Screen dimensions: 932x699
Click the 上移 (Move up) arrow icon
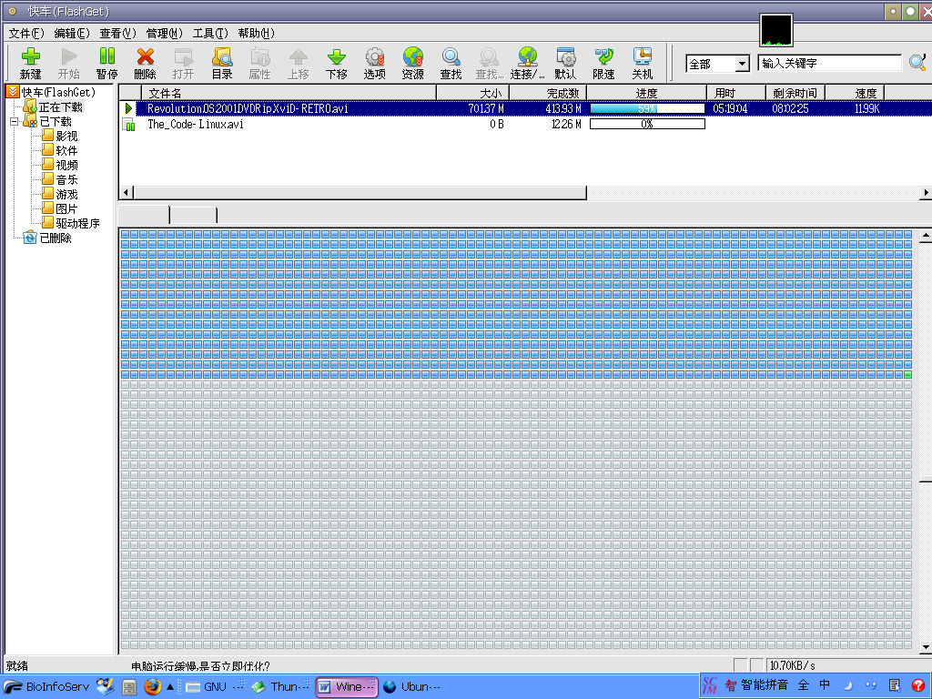298,57
